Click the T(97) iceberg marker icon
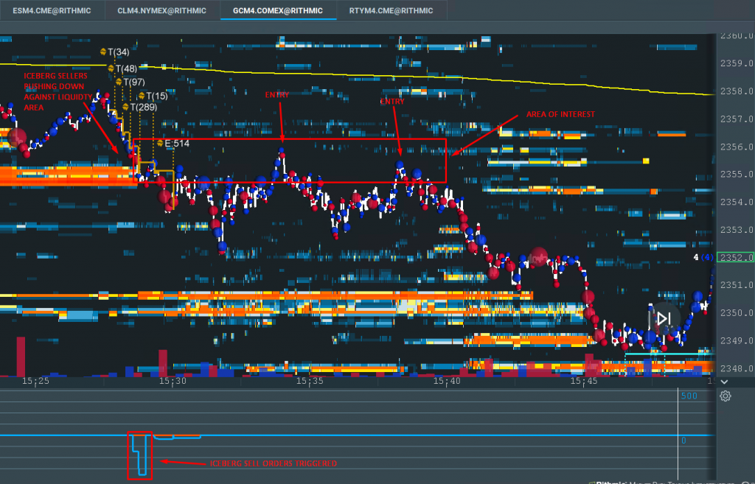 click(118, 82)
